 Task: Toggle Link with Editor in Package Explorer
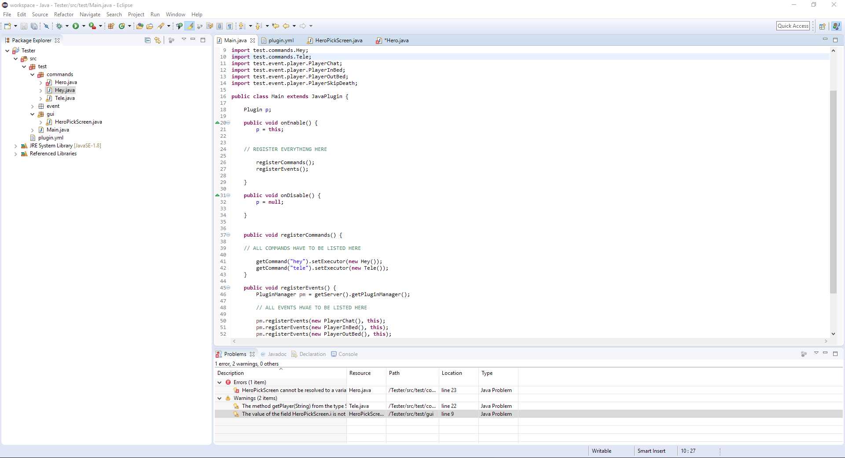pyautogui.click(x=158, y=40)
